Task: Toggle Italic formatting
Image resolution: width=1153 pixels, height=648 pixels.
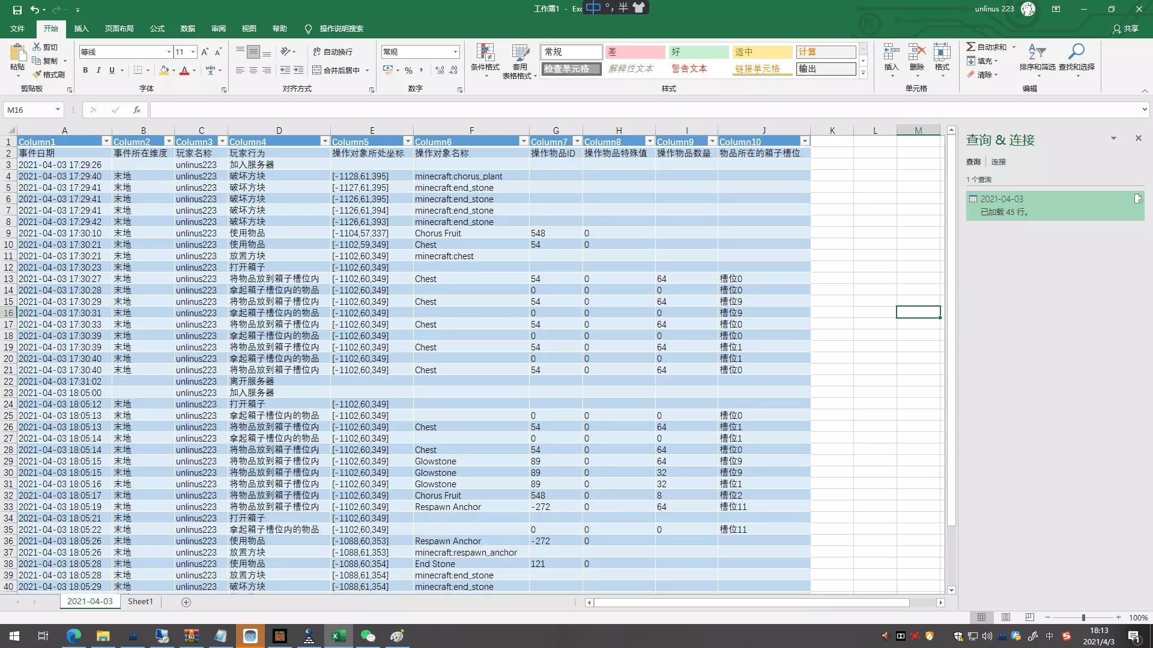Action: (x=98, y=70)
